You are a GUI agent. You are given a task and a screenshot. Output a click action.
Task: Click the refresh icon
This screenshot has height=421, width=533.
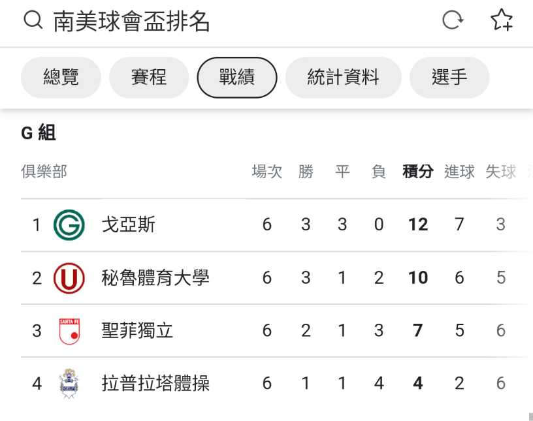pyautogui.click(x=452, y=20)
